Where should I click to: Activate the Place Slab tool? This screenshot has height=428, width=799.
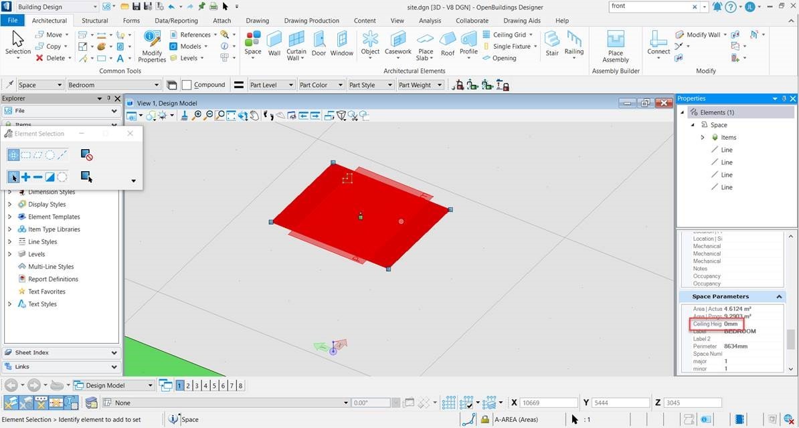point(425,46)
